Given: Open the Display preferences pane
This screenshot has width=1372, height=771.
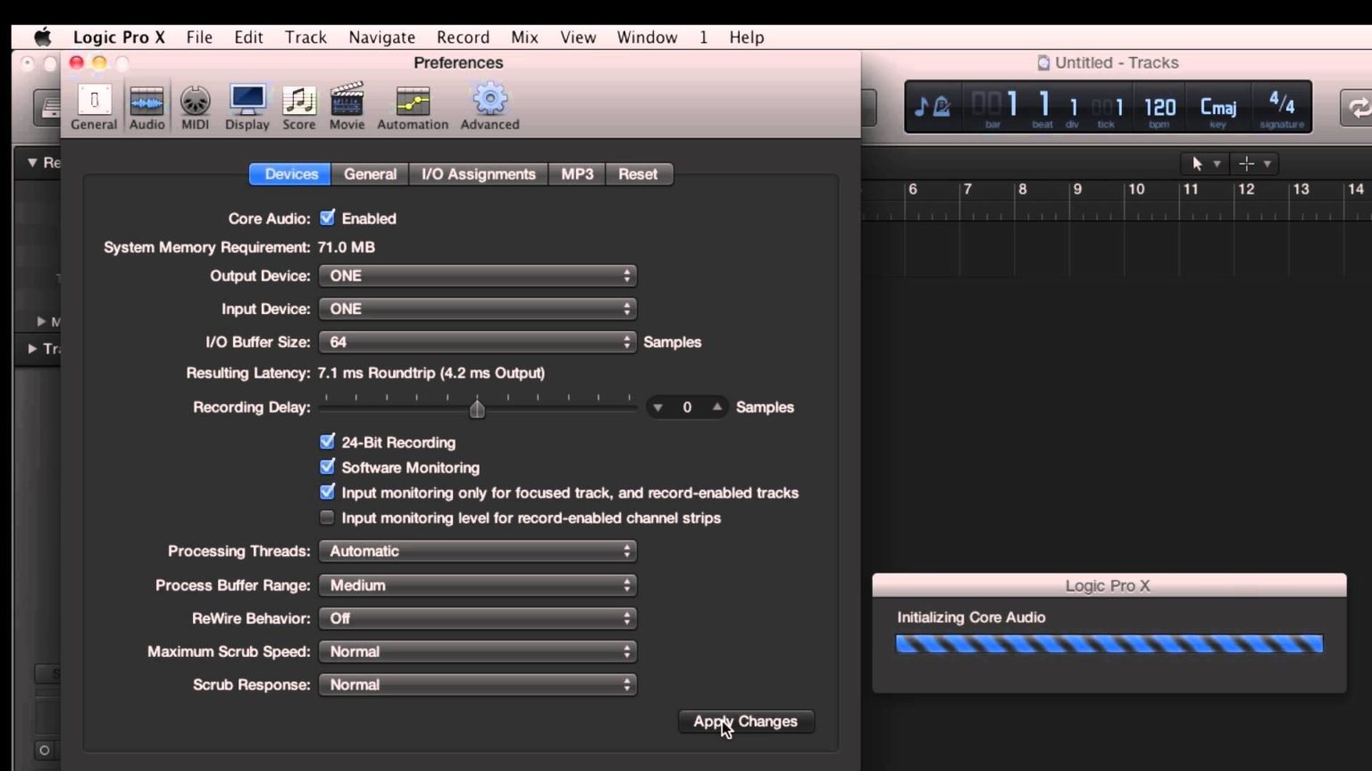Looking at the screenshot, I should pyautogui.click(x=247, y=107).
